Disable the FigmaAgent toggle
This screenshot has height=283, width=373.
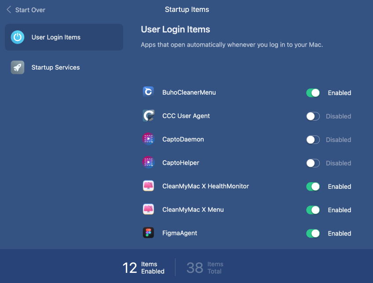pyautogui.click(x=313, y=234)
